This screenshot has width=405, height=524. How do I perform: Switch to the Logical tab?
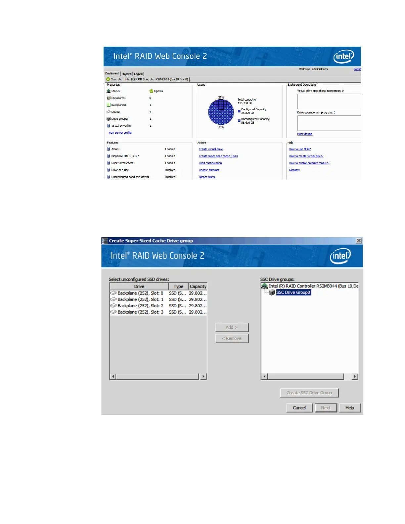138,74
